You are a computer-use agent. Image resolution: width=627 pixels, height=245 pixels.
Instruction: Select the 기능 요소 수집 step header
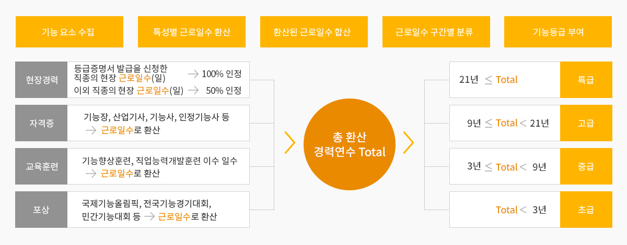tap(69, 32)
